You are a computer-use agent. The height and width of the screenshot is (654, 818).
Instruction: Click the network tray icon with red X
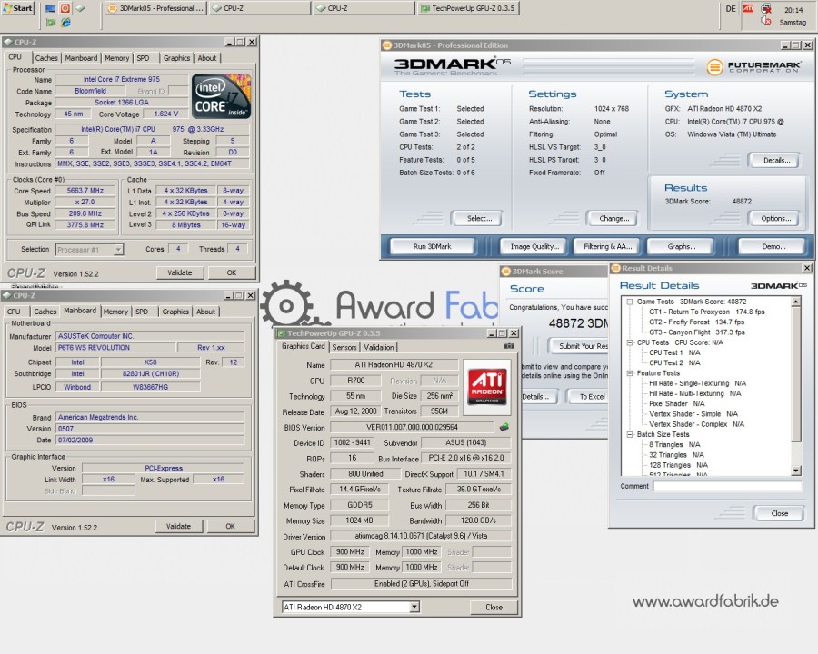click(x=766, y=8)
